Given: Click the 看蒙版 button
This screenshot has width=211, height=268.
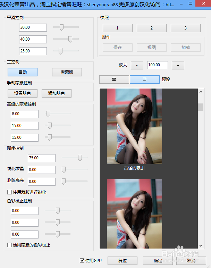Looking at the screenshot, I should [x=67, y=72].
